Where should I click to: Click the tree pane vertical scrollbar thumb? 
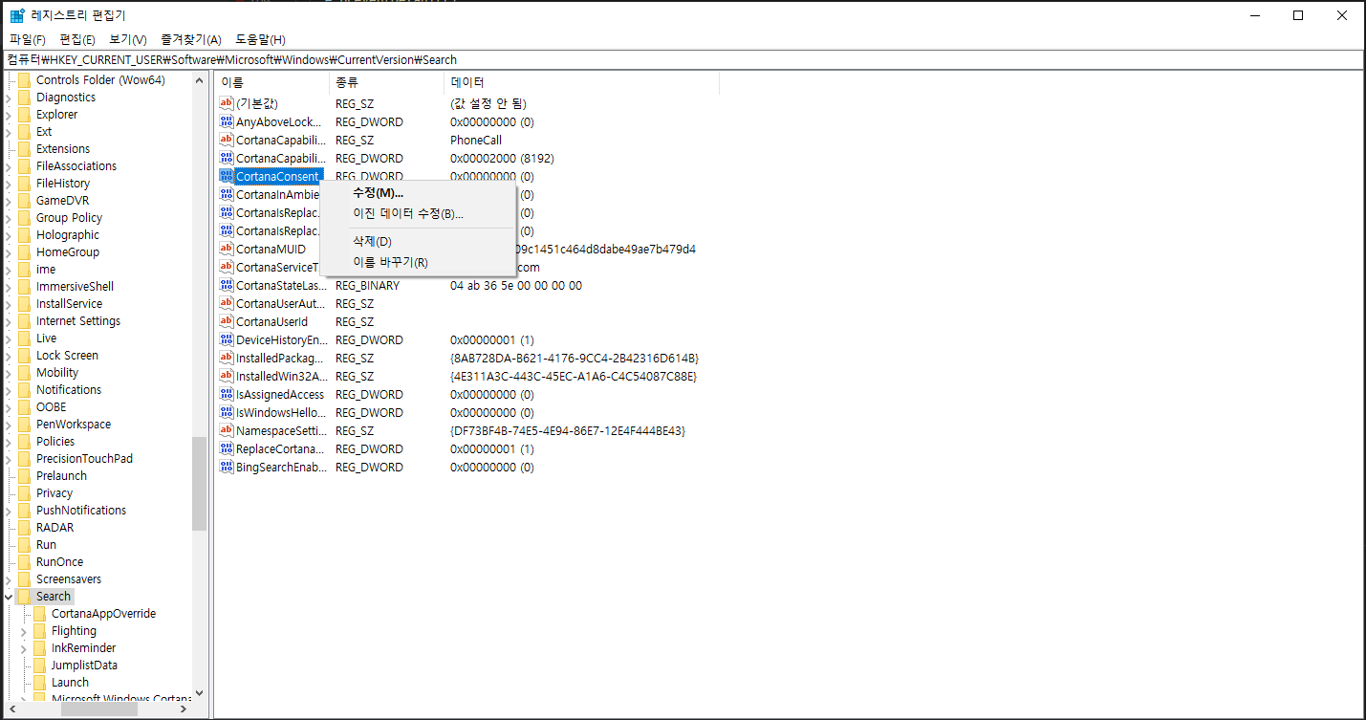click(199, 484)
